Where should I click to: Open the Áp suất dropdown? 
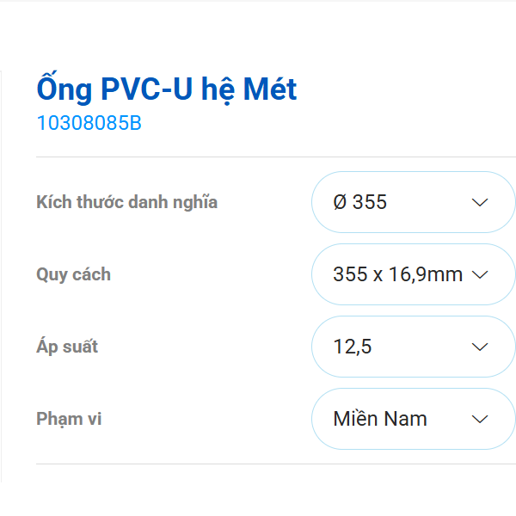coord(413,347)
